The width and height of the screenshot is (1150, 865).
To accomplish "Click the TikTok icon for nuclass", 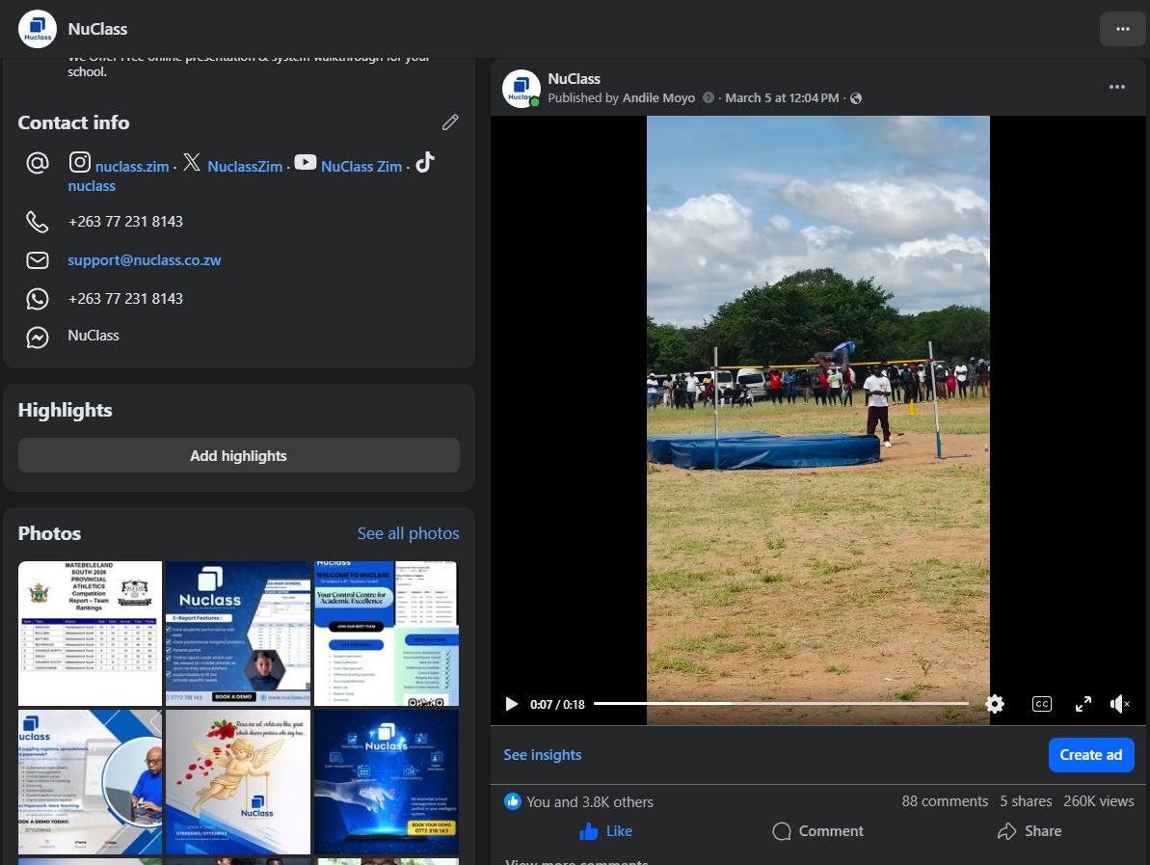I will [424, 163].
